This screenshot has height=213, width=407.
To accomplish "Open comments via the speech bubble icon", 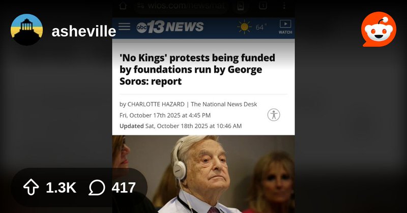I will 97,187.
